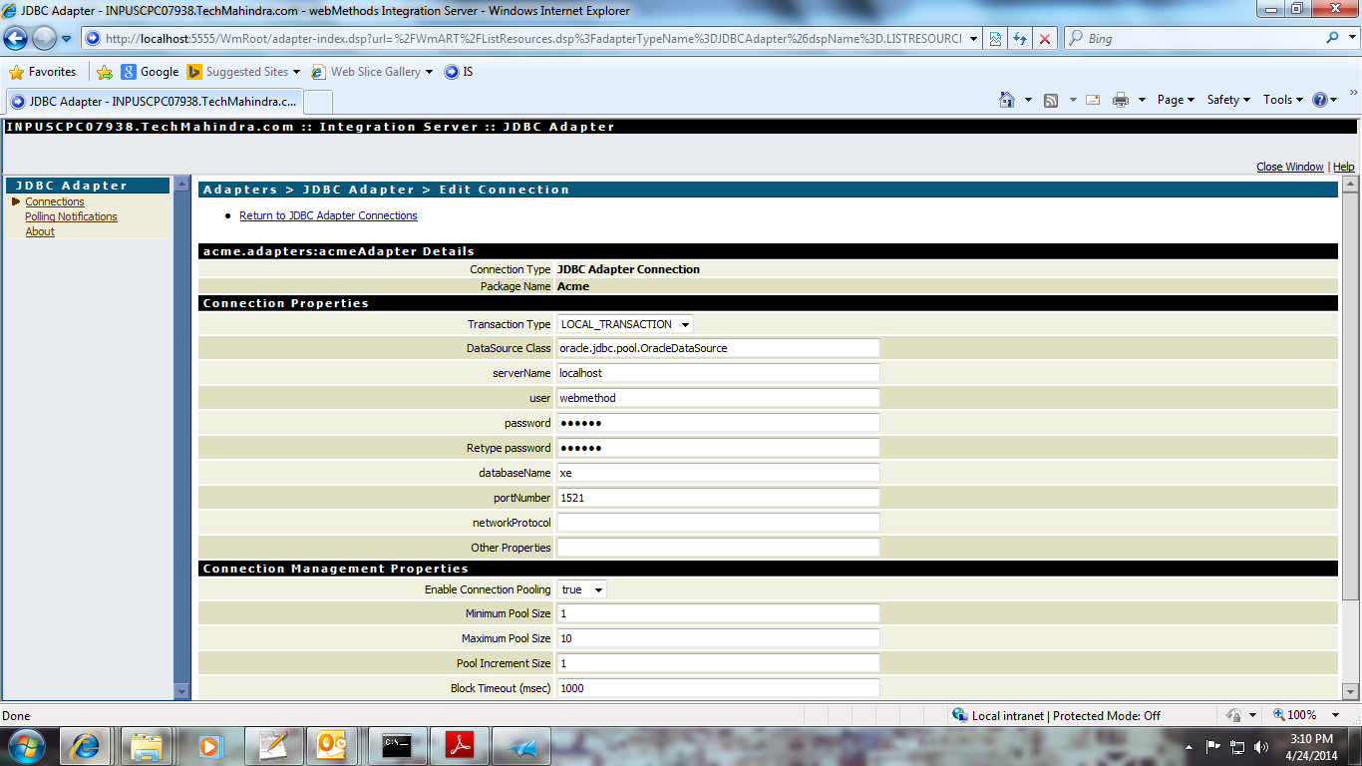The image size is (1362, 766).
Task: Click Return to JDBC Adapter Connections link
Action: tap(328, 215)
